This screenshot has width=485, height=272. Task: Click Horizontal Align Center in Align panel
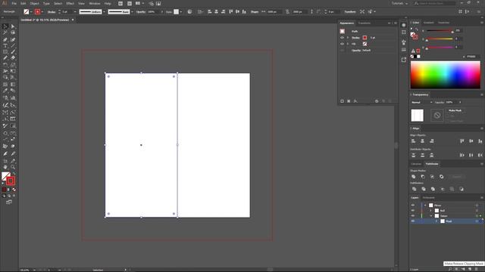click(x=423, y=141)
